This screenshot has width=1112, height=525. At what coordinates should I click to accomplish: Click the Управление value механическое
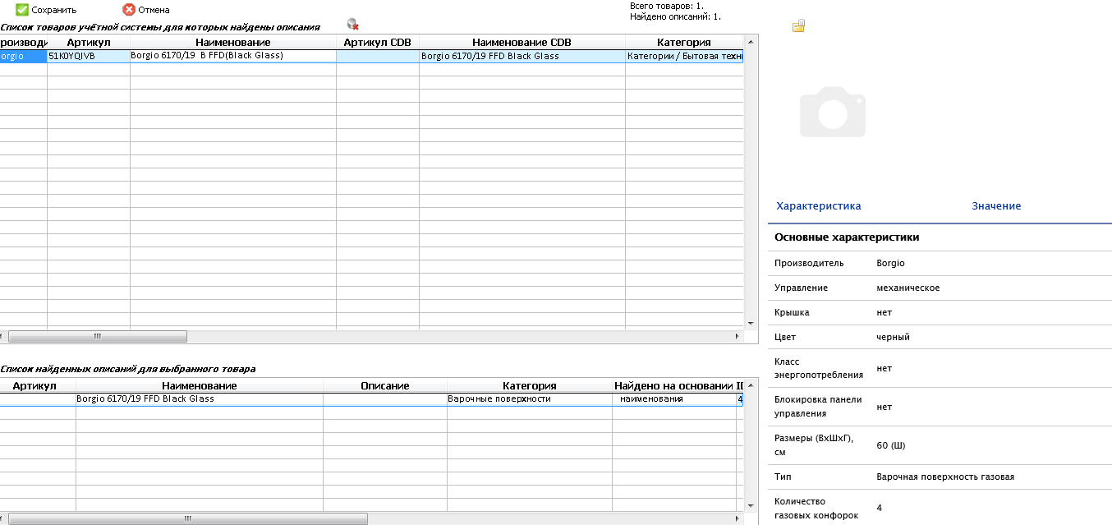coord(908,288)
